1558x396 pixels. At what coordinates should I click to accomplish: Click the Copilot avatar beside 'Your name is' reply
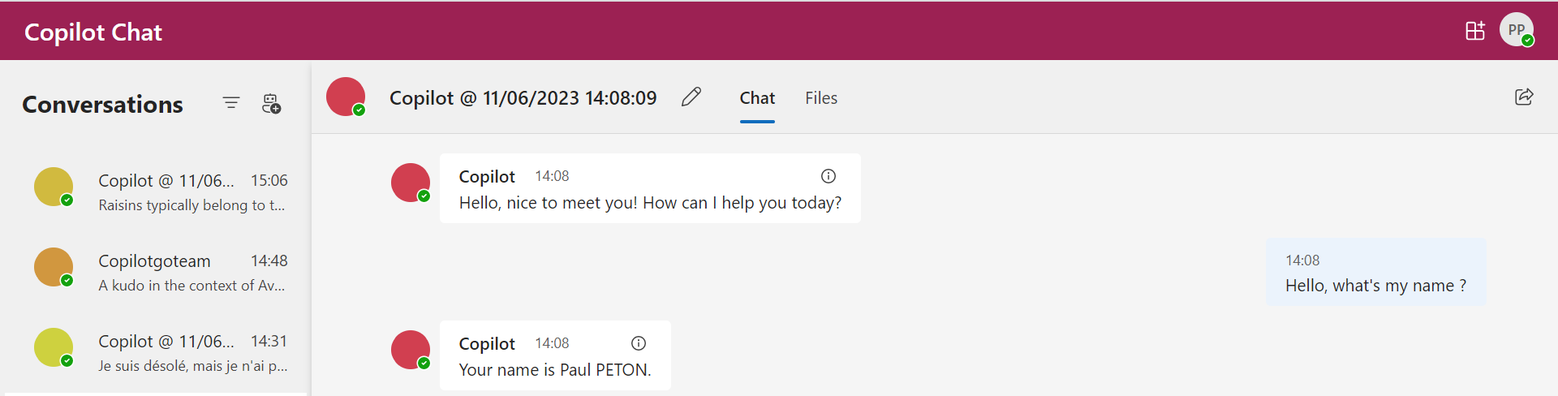(x=411, y=350)
